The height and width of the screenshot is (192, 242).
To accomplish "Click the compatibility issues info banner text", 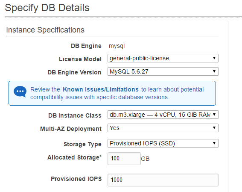I will 117,93.
